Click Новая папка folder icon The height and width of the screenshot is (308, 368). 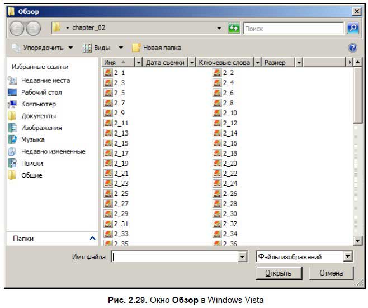pyautogui.click(x=136, y=48)
